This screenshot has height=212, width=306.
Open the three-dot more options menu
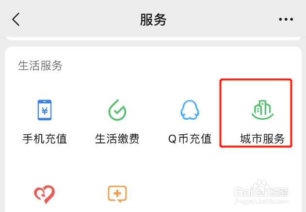tap(286, 19)
